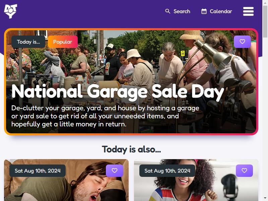The height and width of the screenshot is (201, 268).
Task: Favorite National Garage Sale Day with heart
Action: 242,42
